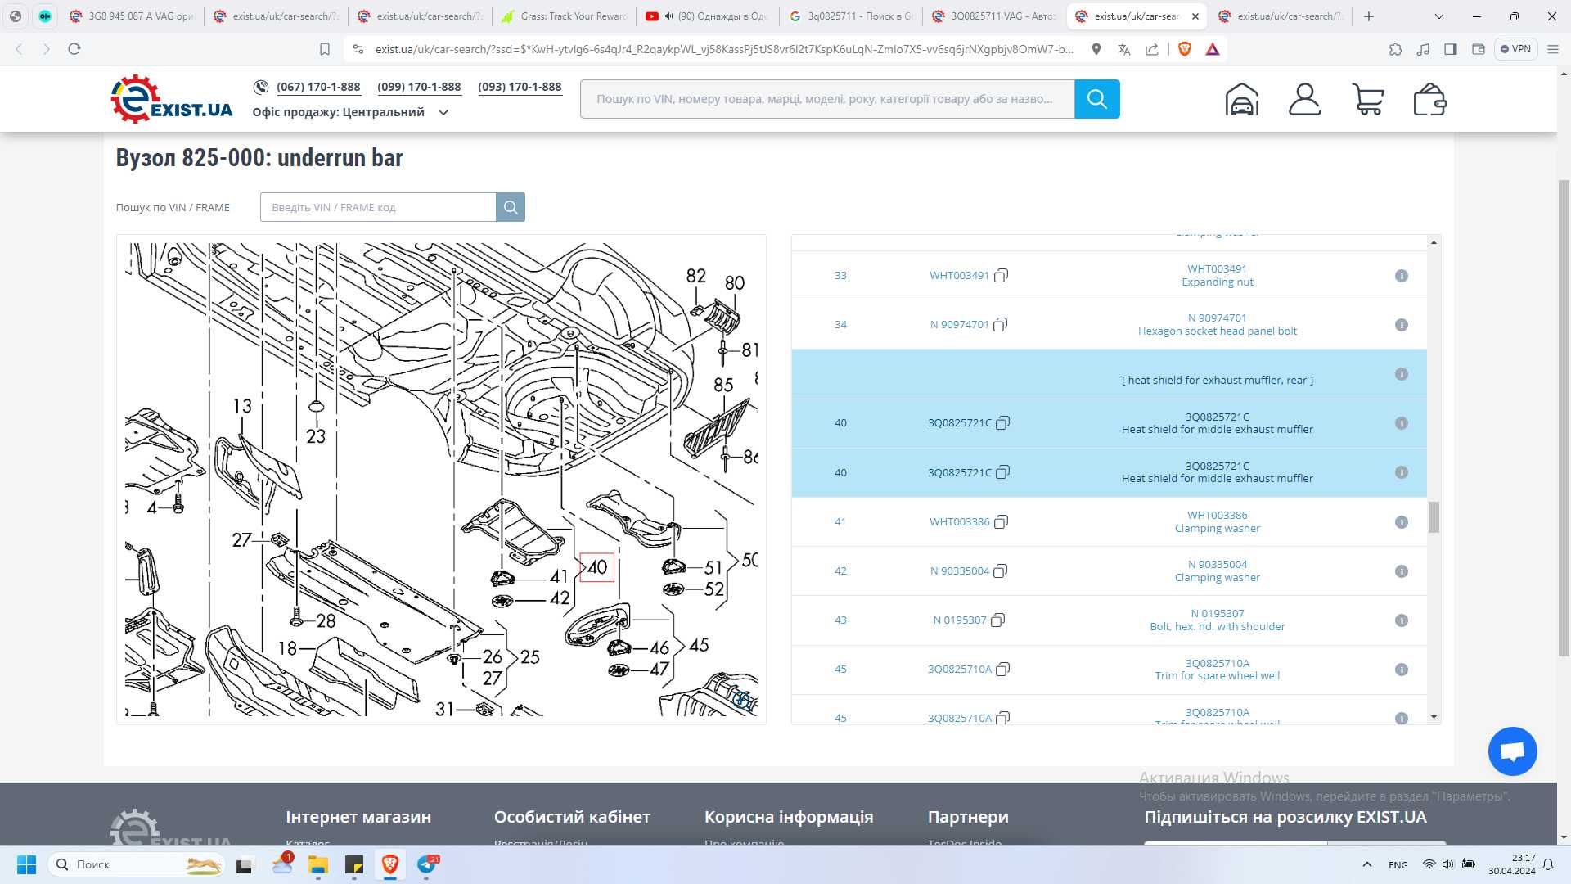Open Windows Start menu

coord(26,864)
